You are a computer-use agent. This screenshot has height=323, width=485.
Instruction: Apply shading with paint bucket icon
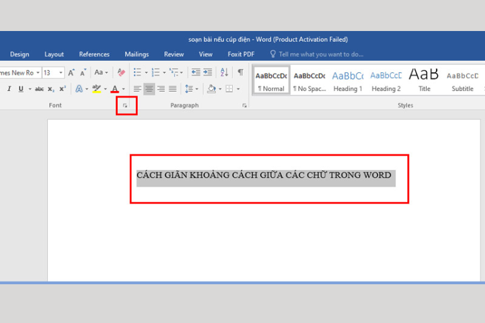211,89
